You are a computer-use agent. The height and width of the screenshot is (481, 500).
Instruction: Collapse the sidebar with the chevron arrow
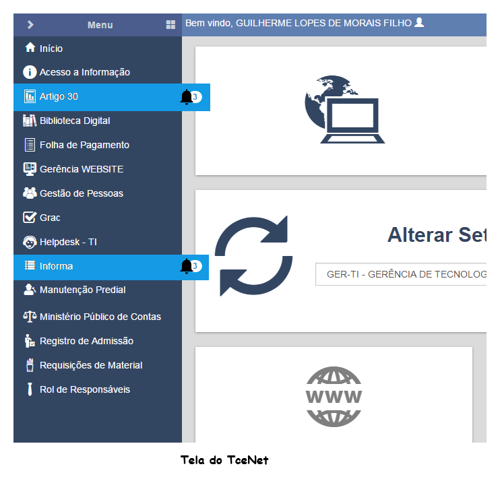point(30,25)
